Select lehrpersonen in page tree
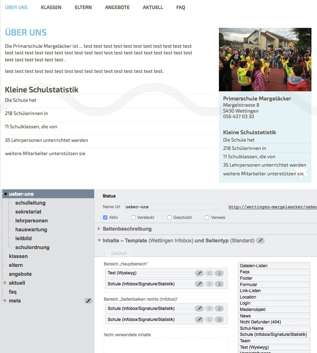Screen dimensions: 317x353 click(31, 221)
